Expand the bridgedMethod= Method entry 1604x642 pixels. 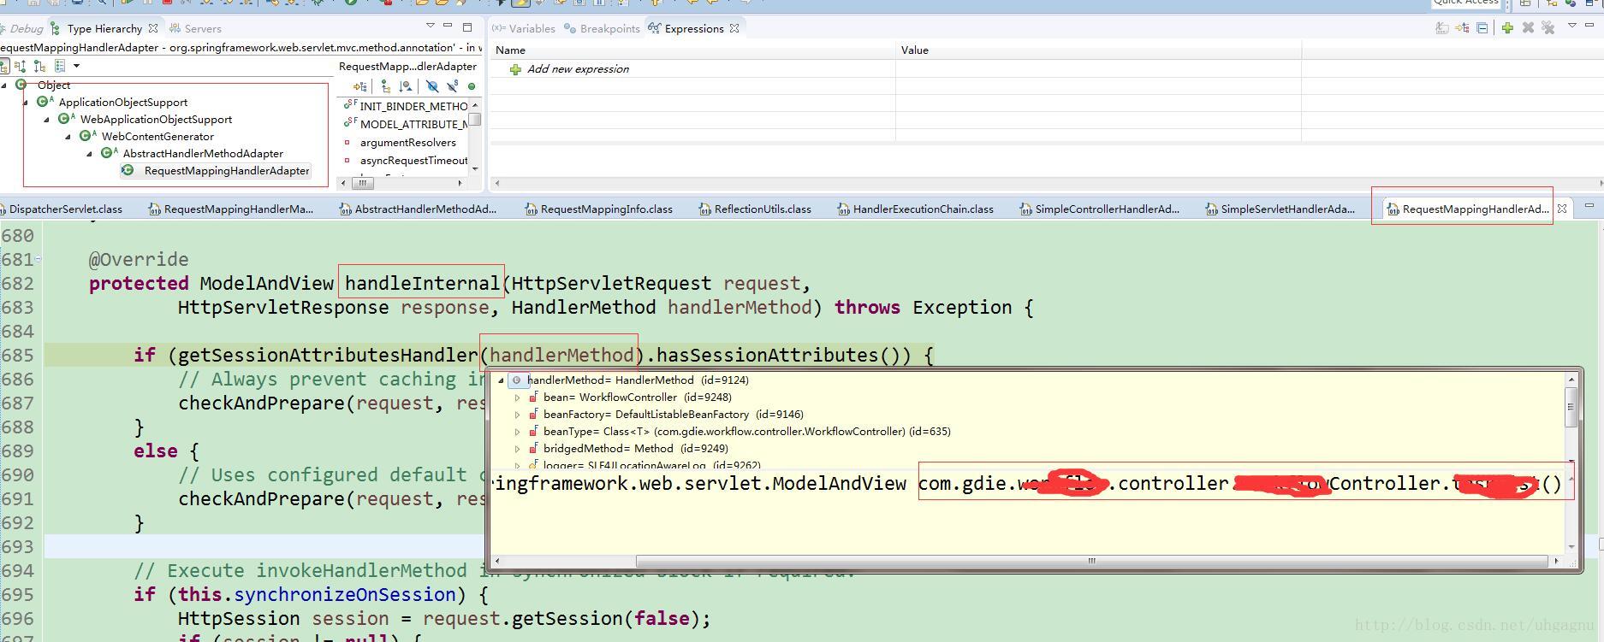tap(517, 449)
